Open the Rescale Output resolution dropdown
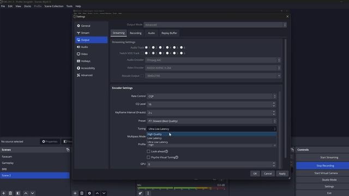Screen dimensions: 349x196 (x=213, y=76)
